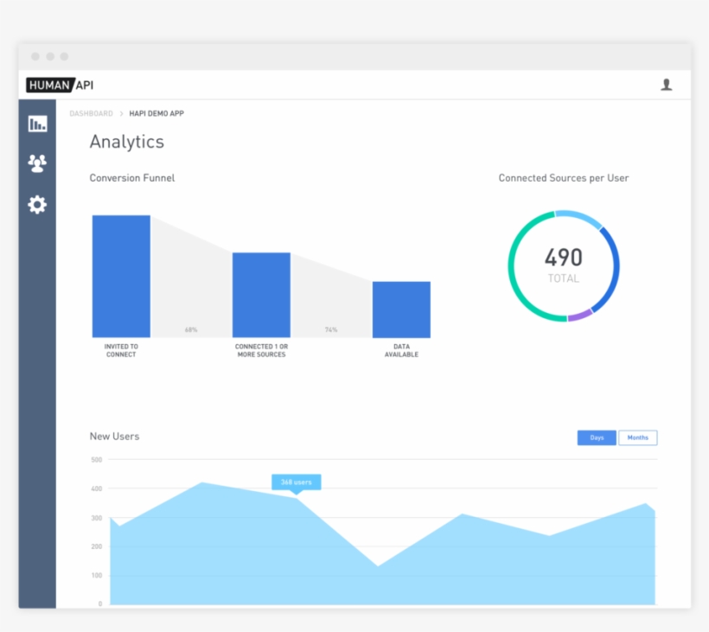Screen dimensions: 709x632
Task: Click the 68% funnel conversion label
Action: click(191, 329)
